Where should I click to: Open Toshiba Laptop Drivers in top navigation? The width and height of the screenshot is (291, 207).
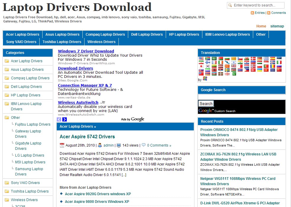point(62,42)
